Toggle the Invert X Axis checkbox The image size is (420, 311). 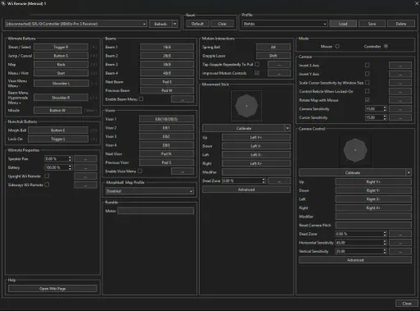[x=367, y=65]
